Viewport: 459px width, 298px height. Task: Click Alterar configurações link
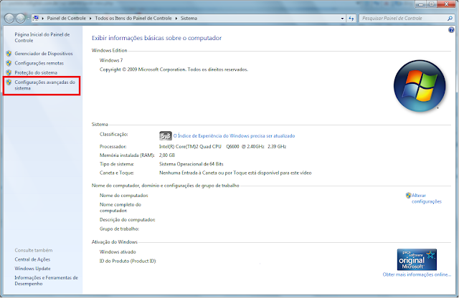point(427,198)
